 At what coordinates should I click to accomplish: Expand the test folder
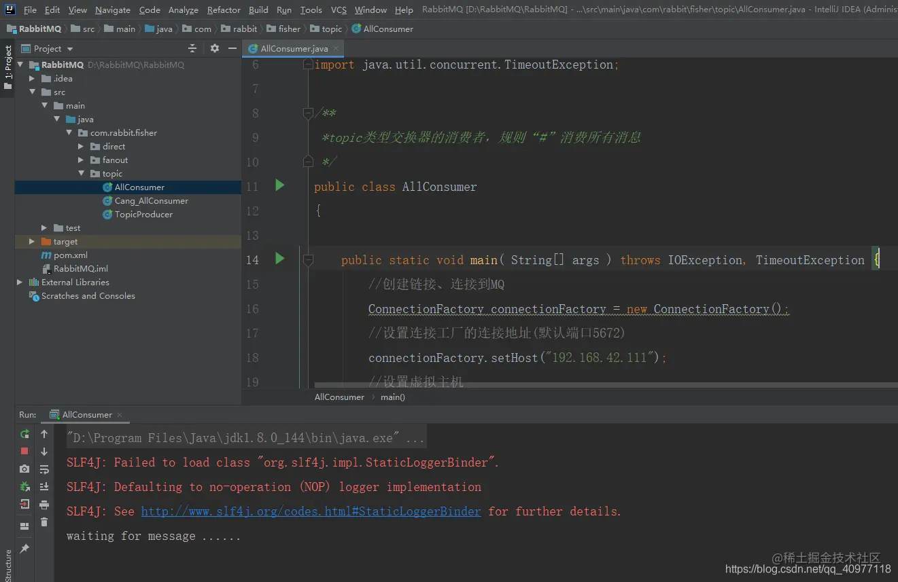click(44, 228)
